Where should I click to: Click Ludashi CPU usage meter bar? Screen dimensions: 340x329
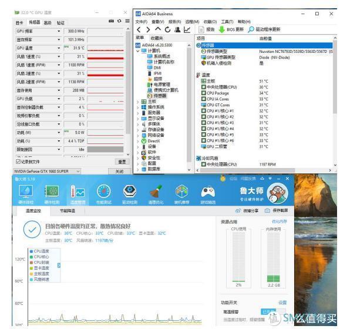(238, 257)
